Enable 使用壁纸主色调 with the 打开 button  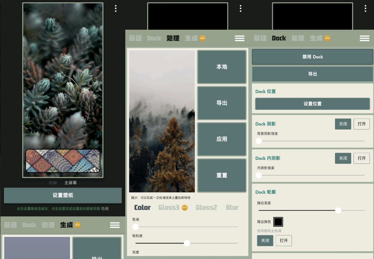(x=284, y=240)
